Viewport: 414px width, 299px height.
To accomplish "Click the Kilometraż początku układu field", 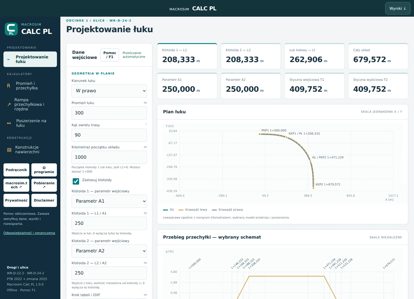I will point(109,157).
